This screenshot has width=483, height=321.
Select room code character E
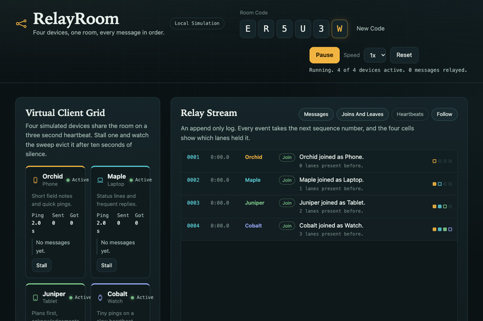point(247,29)
